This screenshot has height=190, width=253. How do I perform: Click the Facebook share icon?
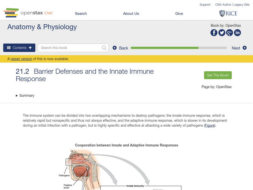pyautogui.click(x=214, y=33)
